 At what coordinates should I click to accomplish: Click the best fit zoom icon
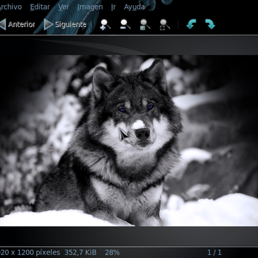[164, 25]
